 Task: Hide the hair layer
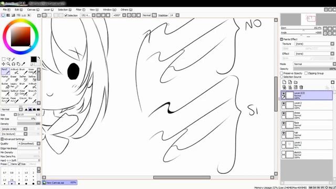tap(283, 133)
